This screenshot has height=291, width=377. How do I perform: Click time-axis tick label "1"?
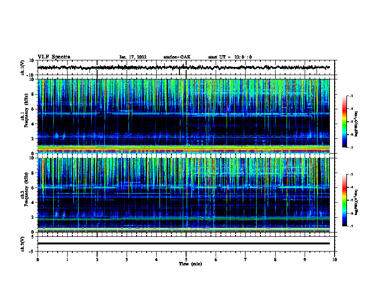[67, 260]
